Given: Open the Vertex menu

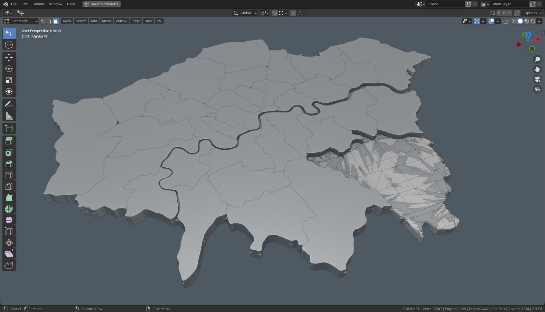Looking at the screenshot, I should 121,21.
